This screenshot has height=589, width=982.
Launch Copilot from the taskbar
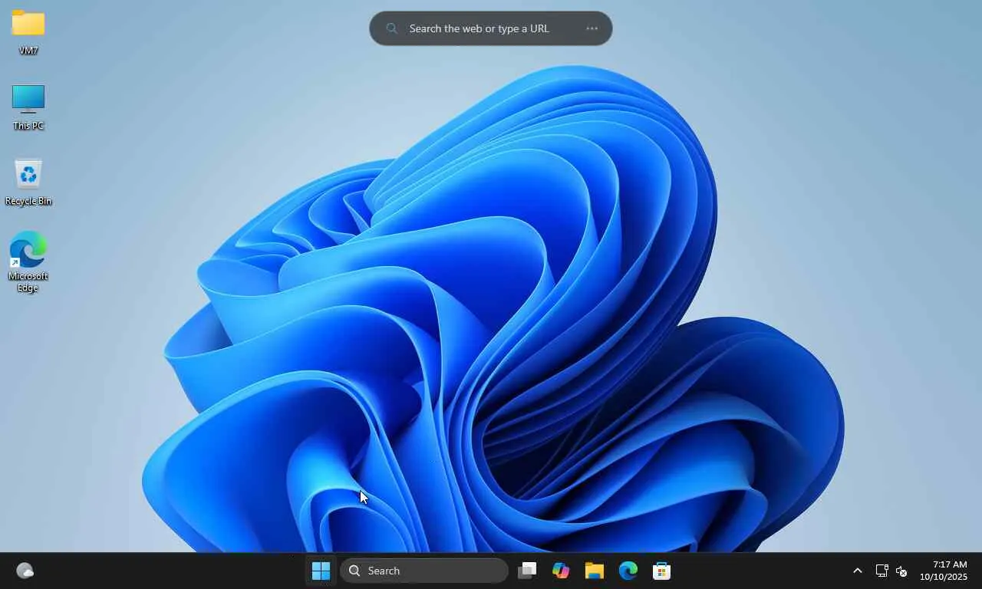(561, 571)
